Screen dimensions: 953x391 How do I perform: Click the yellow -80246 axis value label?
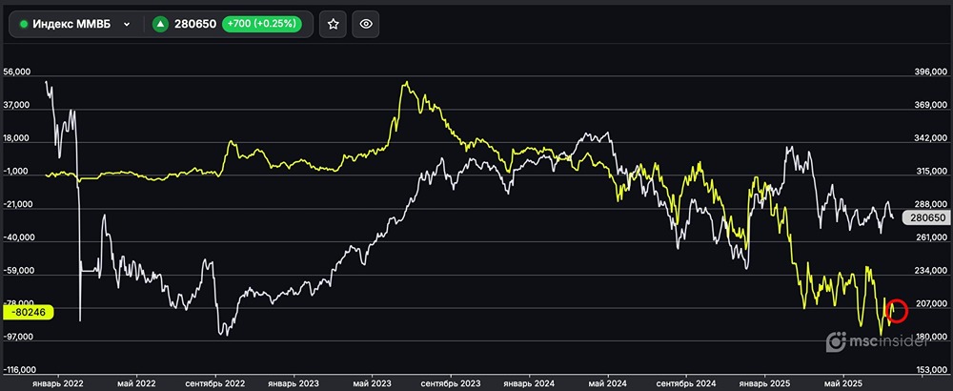pyautogui.click(x=29, y=313)
